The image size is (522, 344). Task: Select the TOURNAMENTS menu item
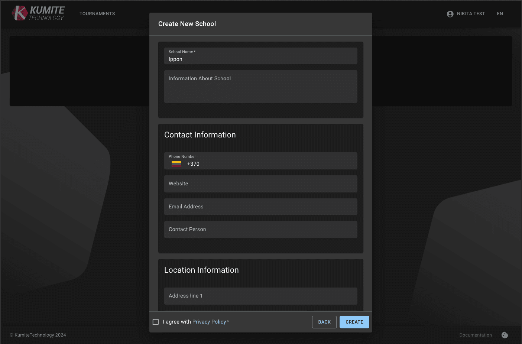coord(97,14)
